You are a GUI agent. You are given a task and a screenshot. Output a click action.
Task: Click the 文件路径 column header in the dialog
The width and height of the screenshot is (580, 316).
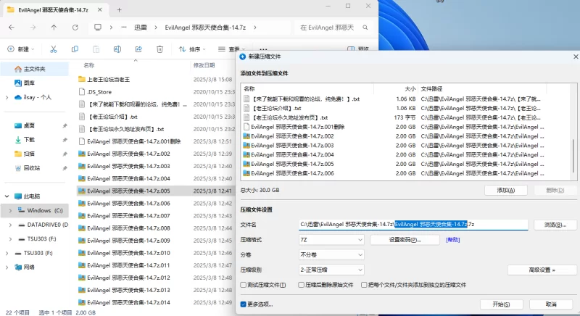coord(431,89)
